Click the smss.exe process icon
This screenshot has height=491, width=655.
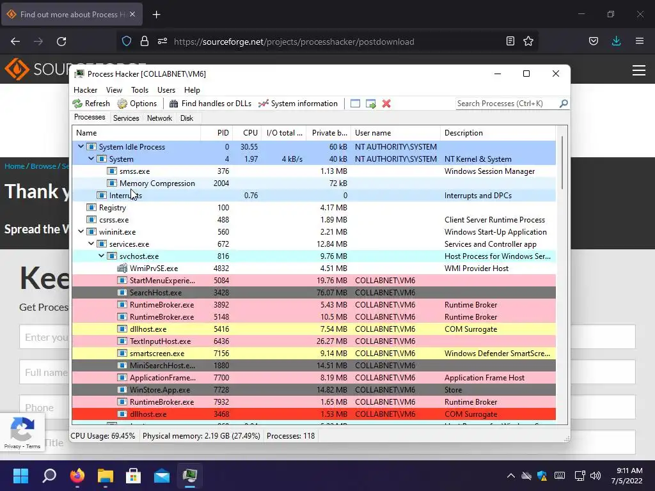[x=111, y=171]
